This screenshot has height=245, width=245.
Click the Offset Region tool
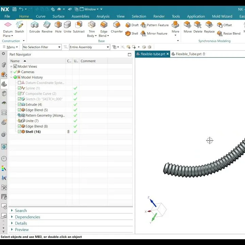click(224, 25)
